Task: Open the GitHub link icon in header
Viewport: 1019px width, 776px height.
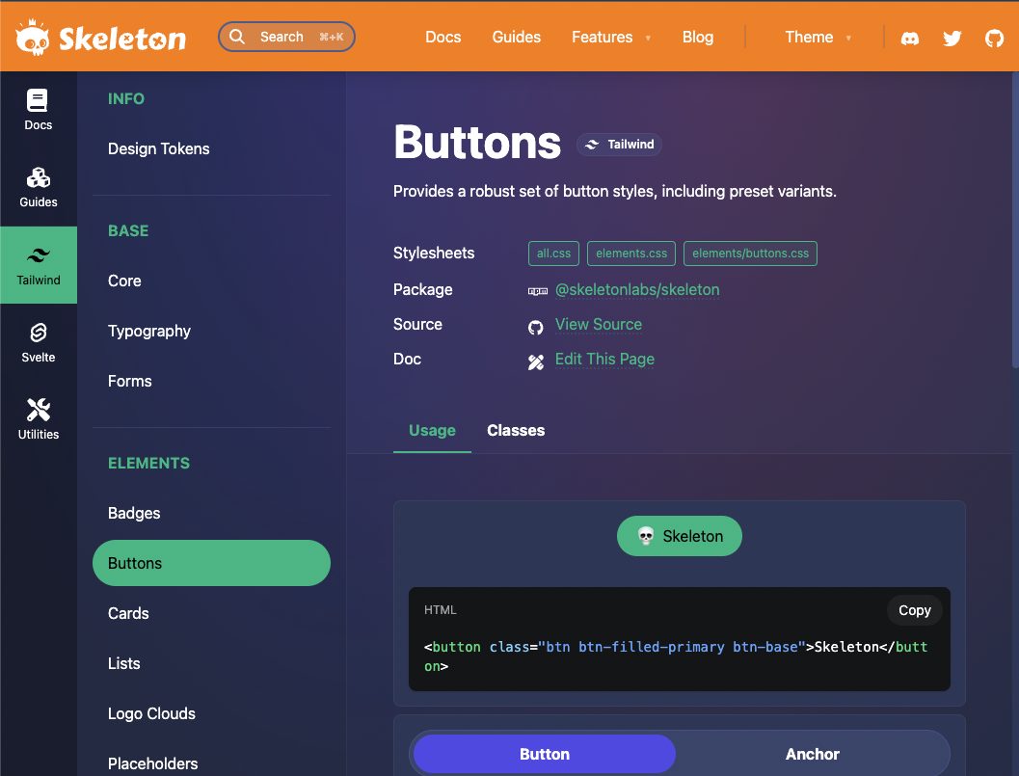Action: click(994, 39)
